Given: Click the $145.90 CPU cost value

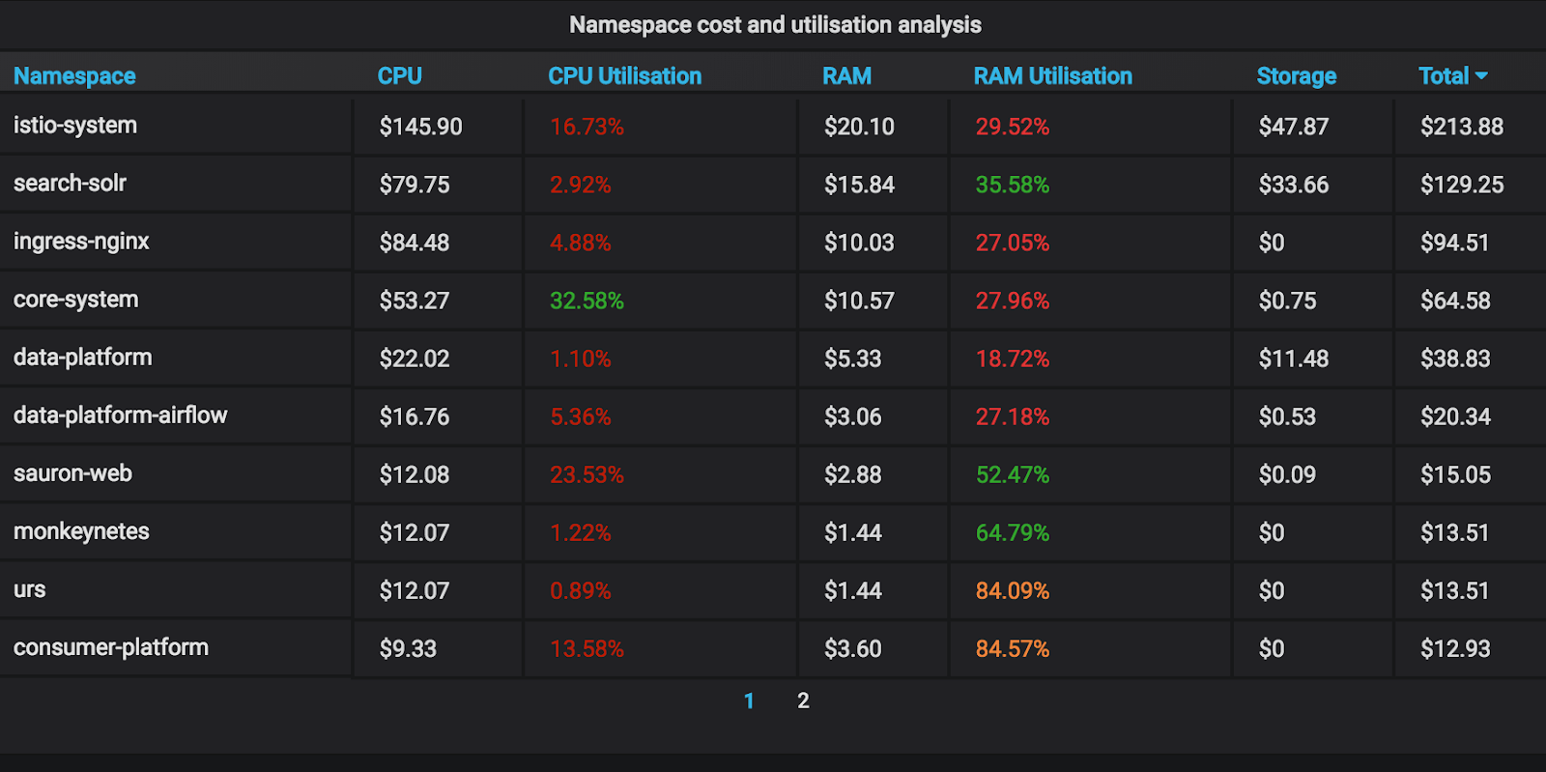Looking at the screenshot, I should coord(421,127).
